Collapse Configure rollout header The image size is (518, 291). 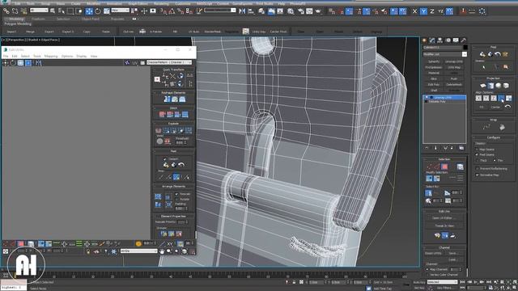(493, 137)
